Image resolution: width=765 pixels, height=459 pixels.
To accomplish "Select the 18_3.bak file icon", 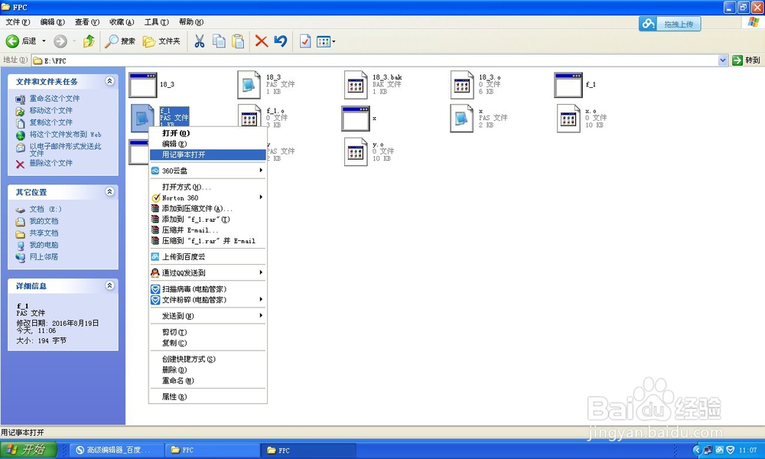I will (356, 85).
